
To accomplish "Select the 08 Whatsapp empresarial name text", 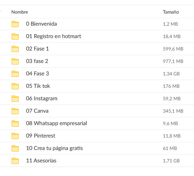I will [56, 124].
